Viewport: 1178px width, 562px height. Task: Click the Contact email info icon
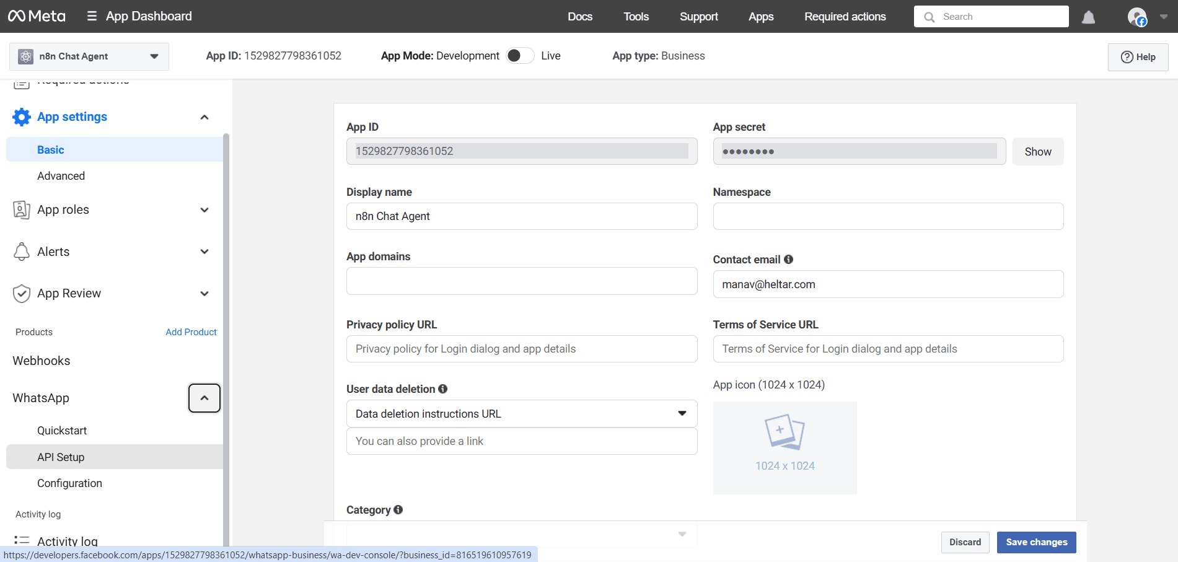[x=788, y=260]
